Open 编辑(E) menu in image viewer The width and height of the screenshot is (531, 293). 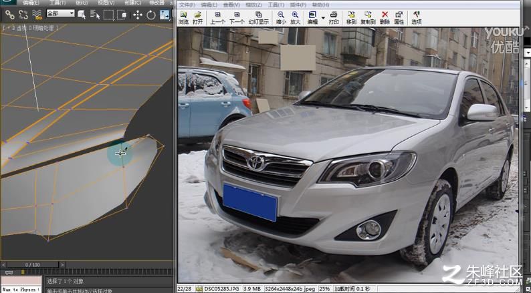pos(209,5)
